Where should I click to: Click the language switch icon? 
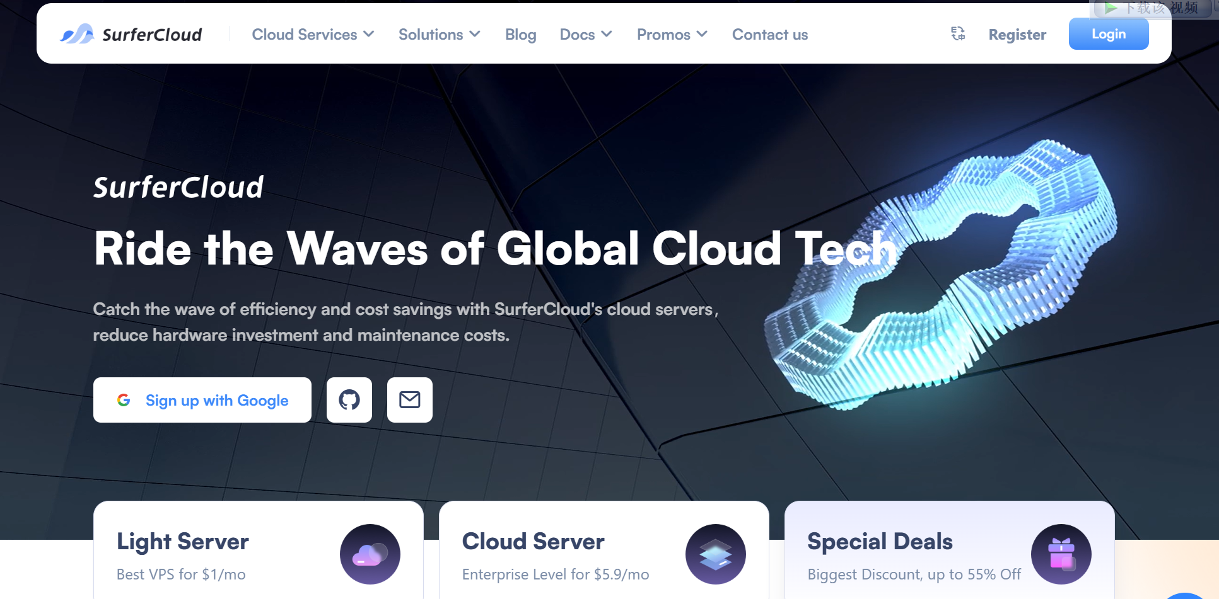pos(958,34)
